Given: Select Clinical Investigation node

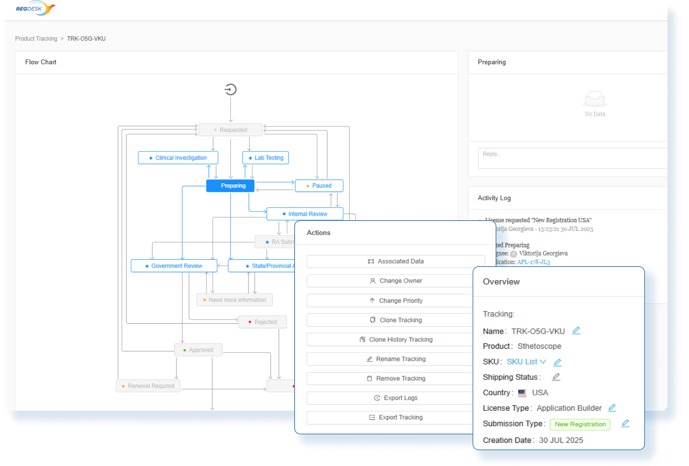Looking at the screenshot, I should (x=178, y=158).
